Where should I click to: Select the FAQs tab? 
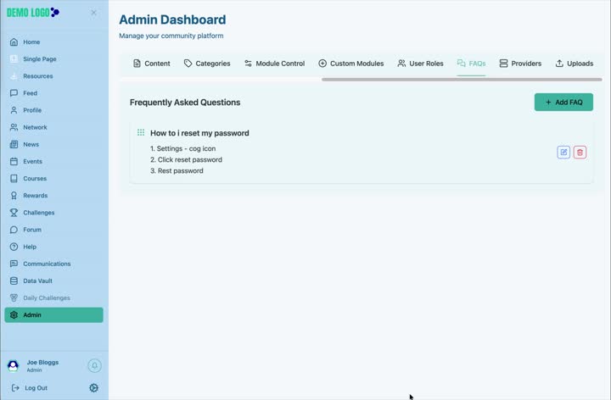pos(471,64)
